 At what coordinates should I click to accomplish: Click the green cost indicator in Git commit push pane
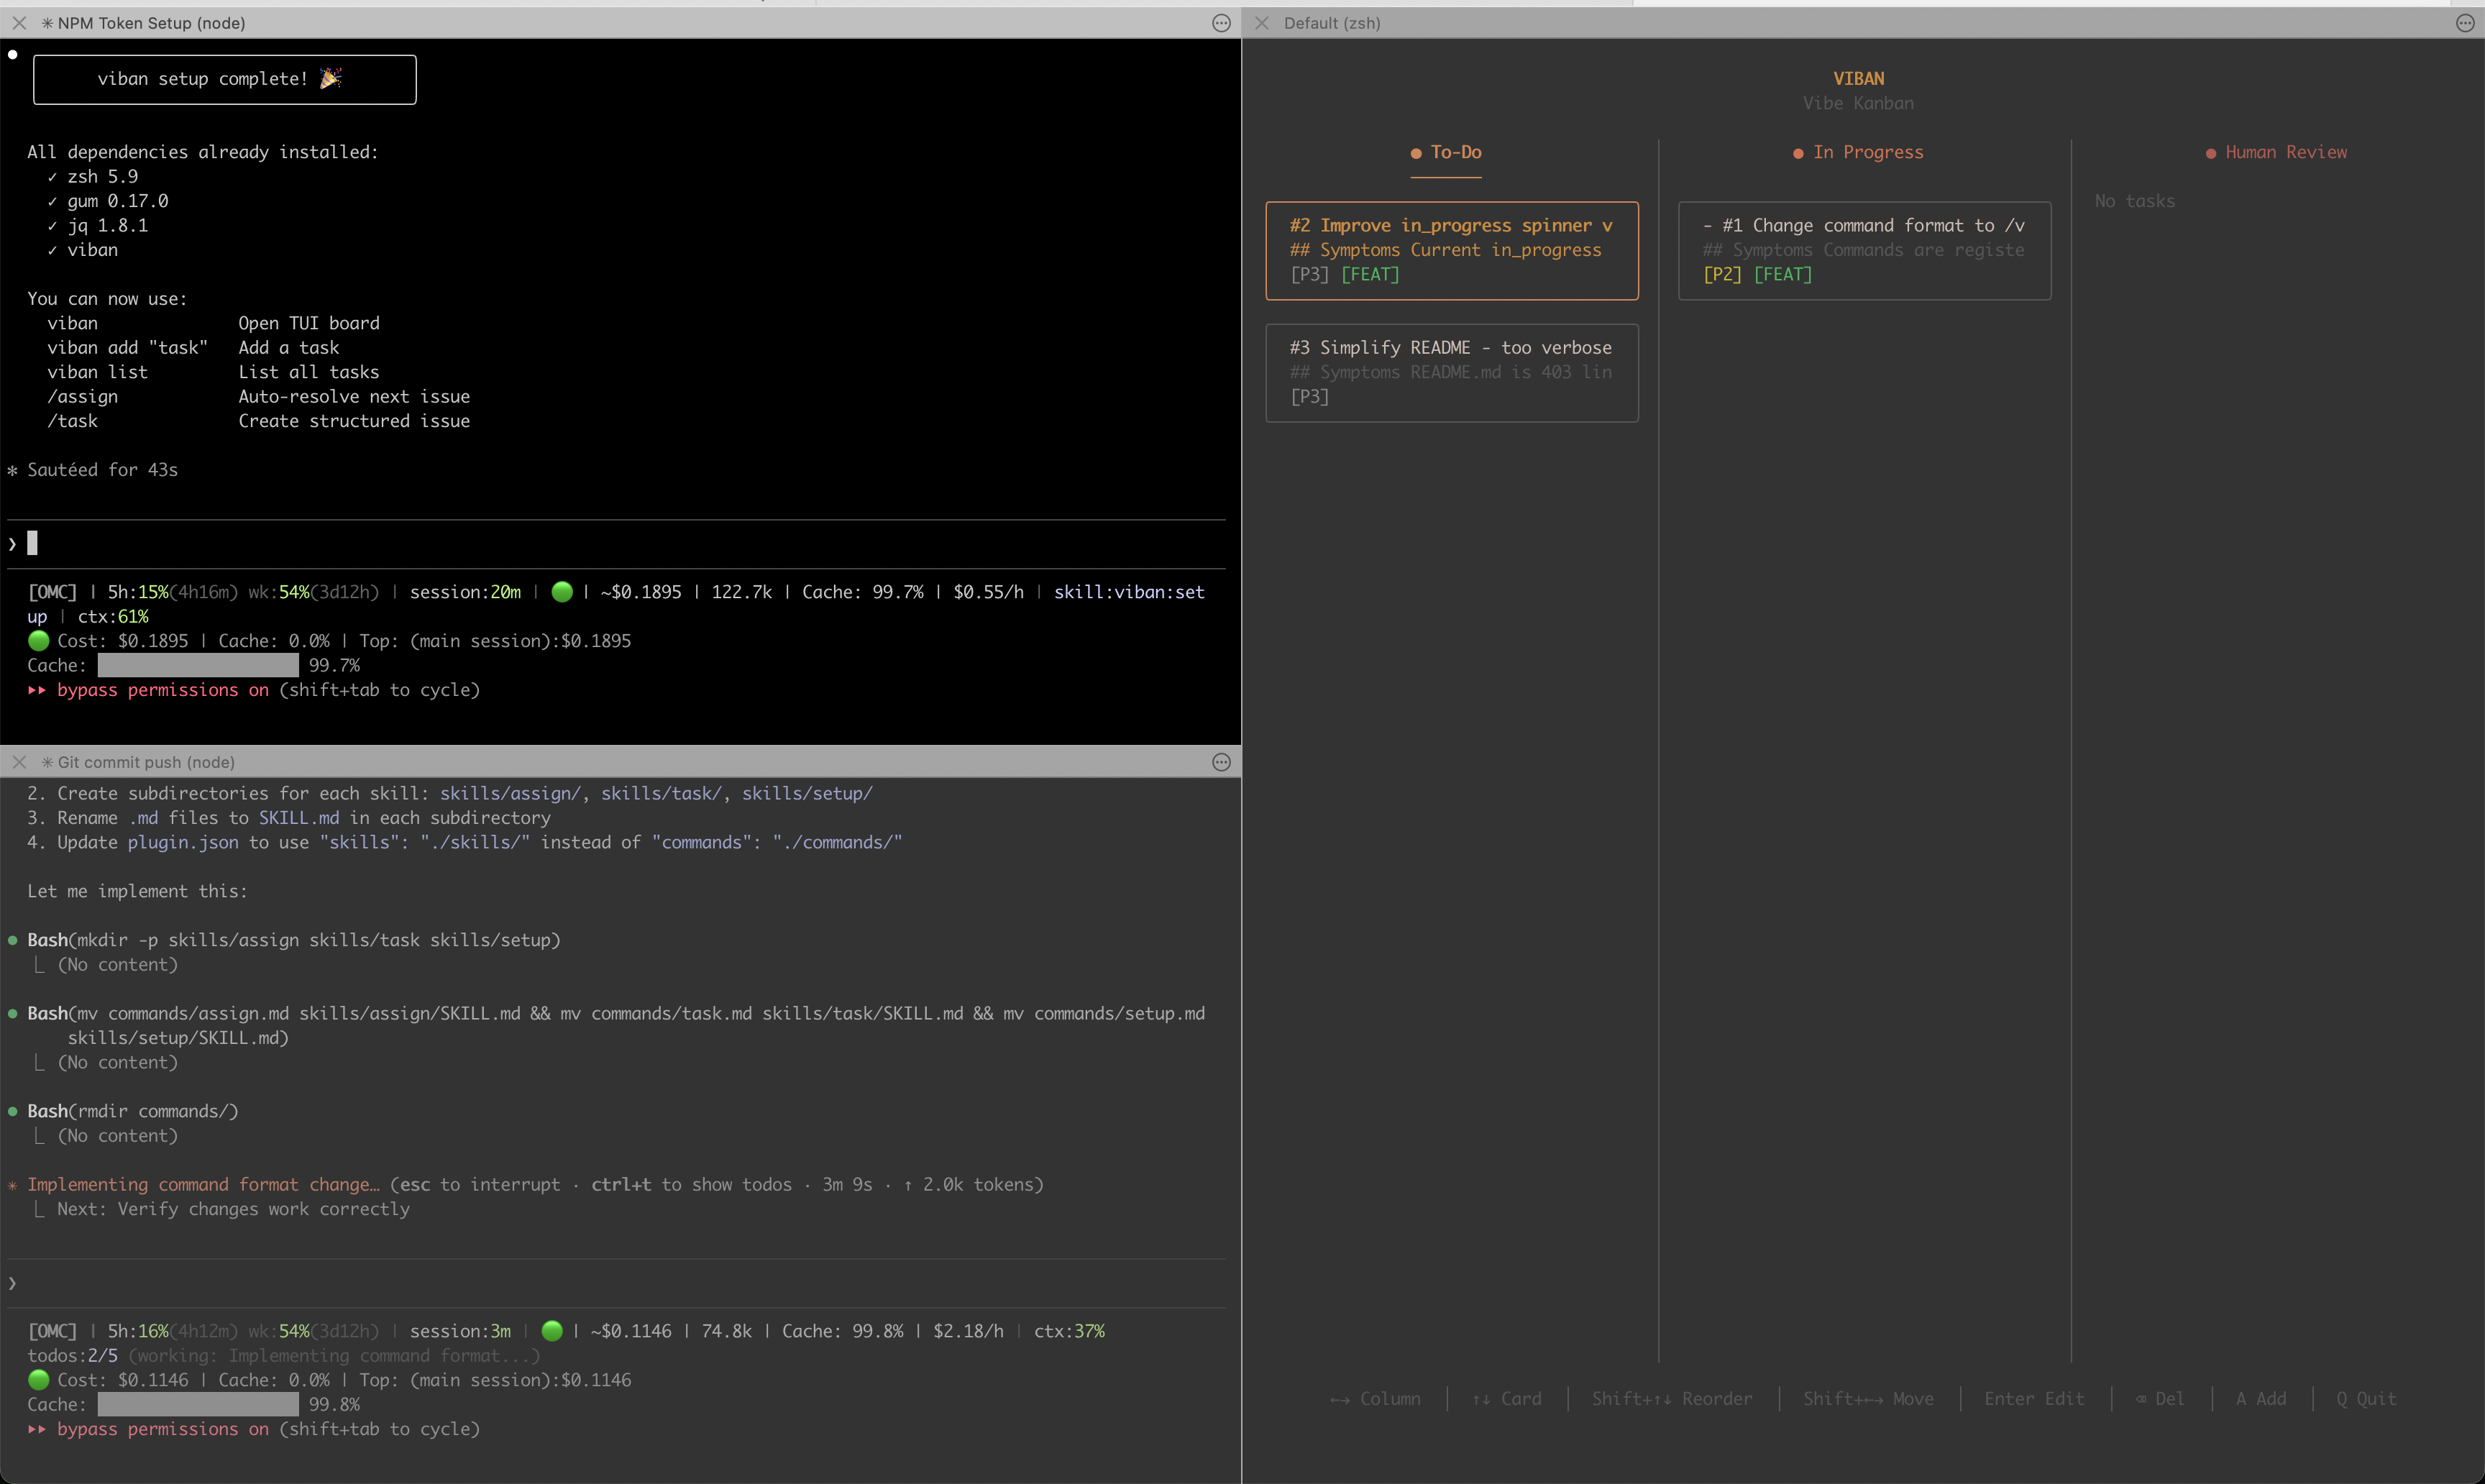[39, 1378]
